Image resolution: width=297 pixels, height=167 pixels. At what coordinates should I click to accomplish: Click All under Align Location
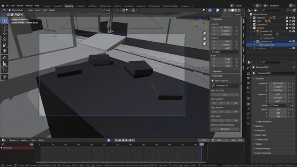click(235, 103)
